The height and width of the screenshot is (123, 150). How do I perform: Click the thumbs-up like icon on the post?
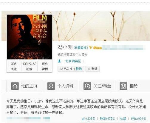84,119
